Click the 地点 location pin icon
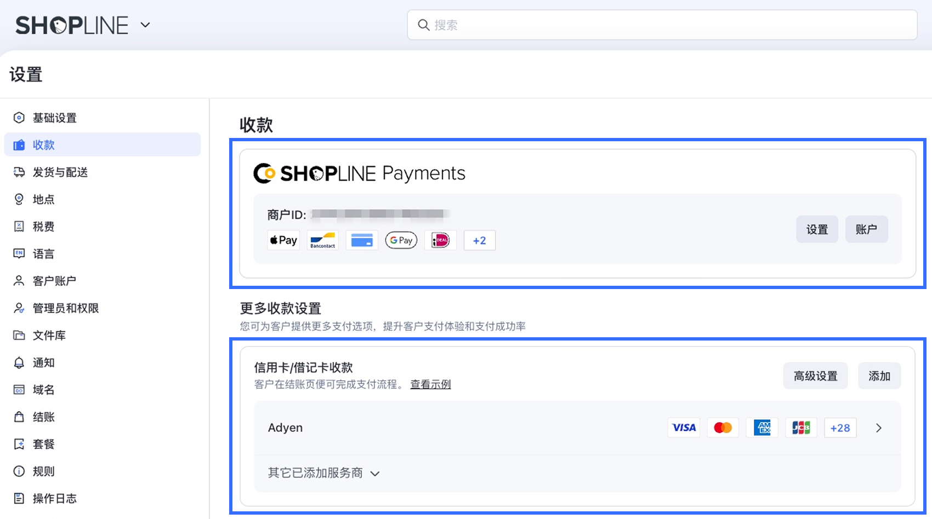This screenshot has height=519, width=932. pos(19,199)
